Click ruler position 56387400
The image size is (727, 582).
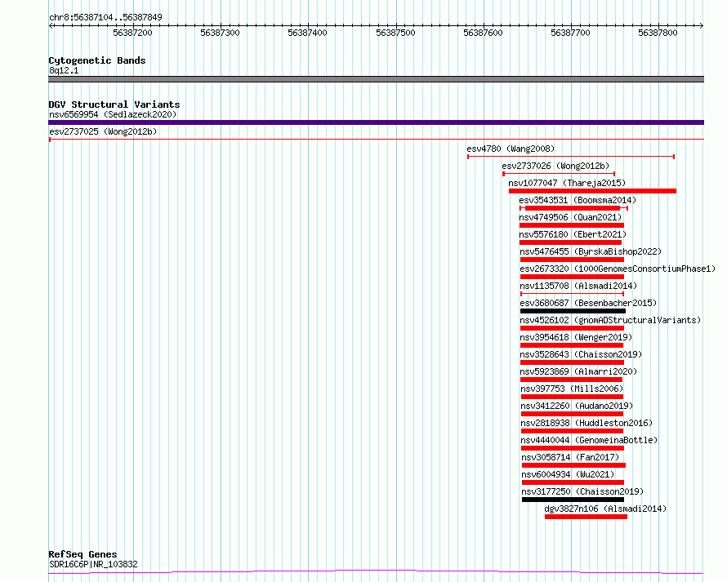(x=307, y=33)
